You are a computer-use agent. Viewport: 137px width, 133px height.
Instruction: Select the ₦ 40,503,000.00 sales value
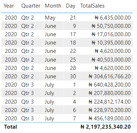point(111,60)
